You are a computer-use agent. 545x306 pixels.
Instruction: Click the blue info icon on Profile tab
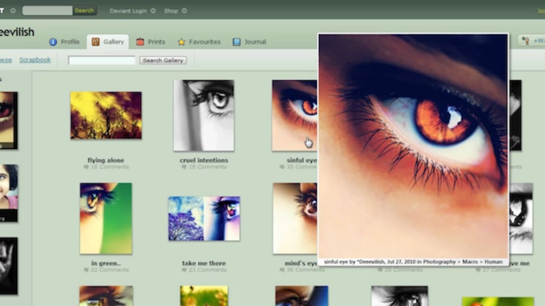53,42
